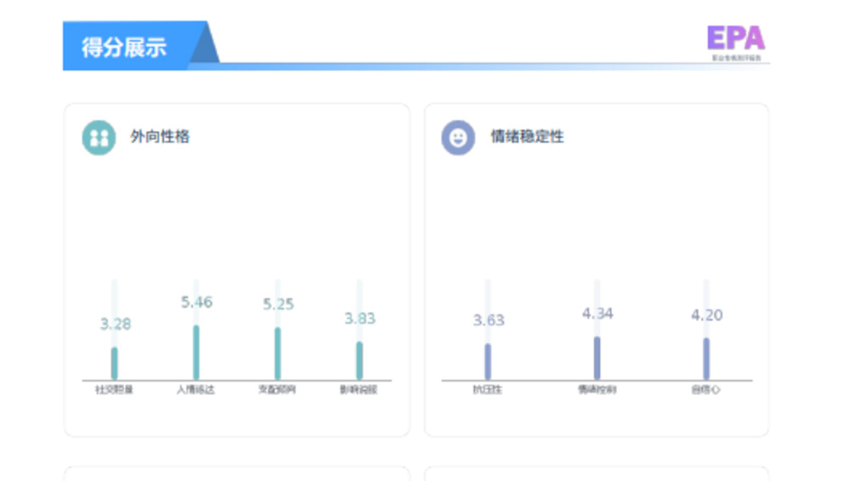Click the 5.25 score value
Image resolution: width=851 pixels, height=481 pixels.
(x=278, y=304)
